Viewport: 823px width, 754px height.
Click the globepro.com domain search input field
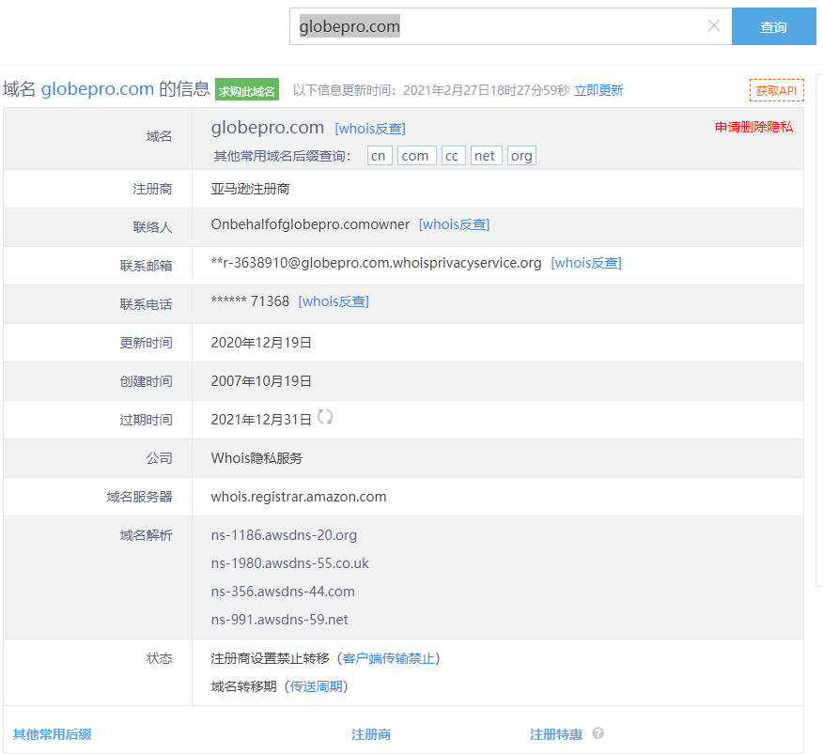coord(498,27)
